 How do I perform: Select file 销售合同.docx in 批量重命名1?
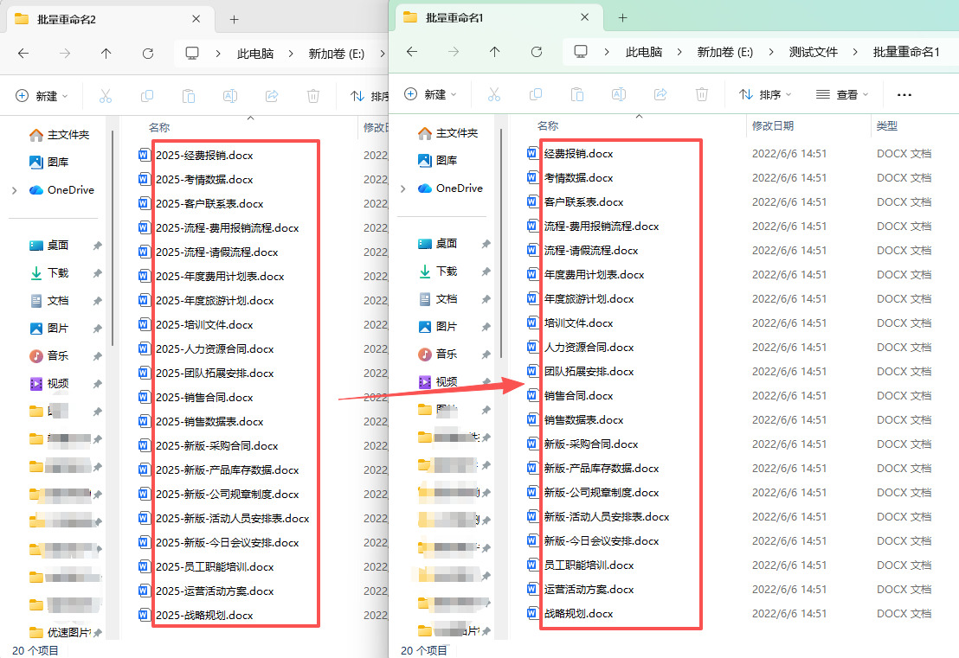tap(578, 395)
